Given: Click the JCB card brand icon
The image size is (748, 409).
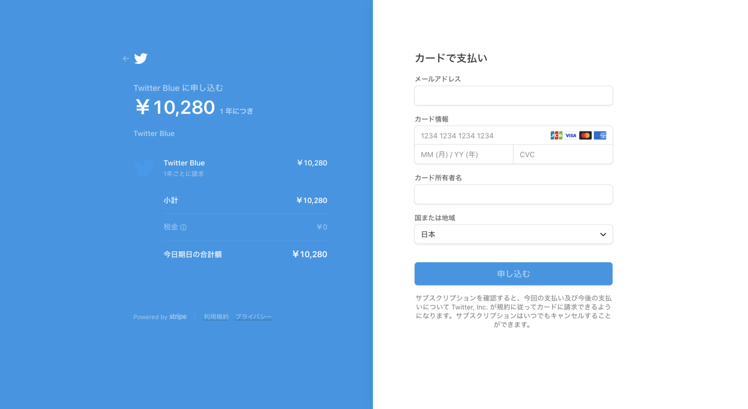Looking at the screenshot, I should pyautogui.click(x=557, y=135).
